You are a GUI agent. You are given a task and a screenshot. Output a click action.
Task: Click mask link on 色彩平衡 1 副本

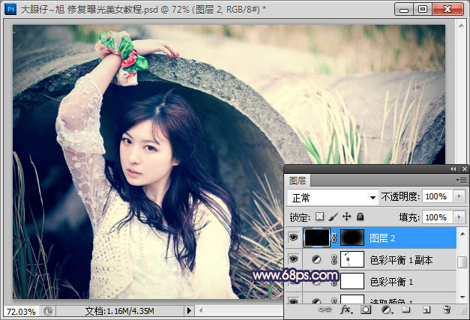point(334,259)
